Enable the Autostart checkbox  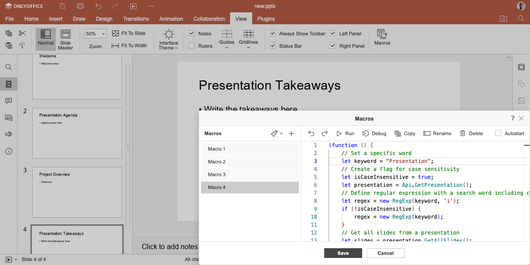[498, 133]
